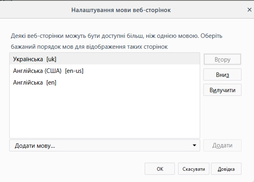Click the [uk] language code label

51,59
